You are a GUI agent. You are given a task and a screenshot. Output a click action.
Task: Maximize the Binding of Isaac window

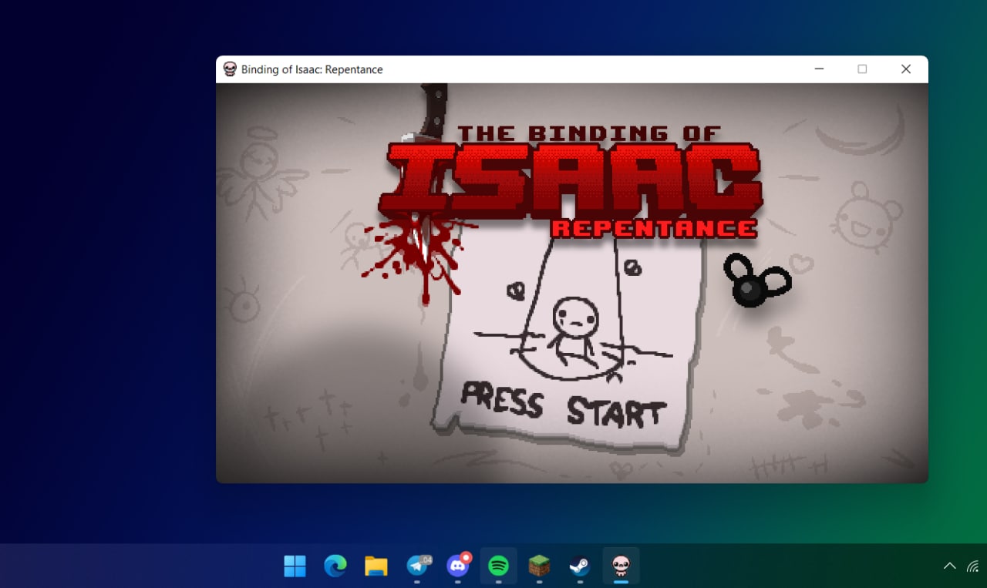tap(862, 69)
